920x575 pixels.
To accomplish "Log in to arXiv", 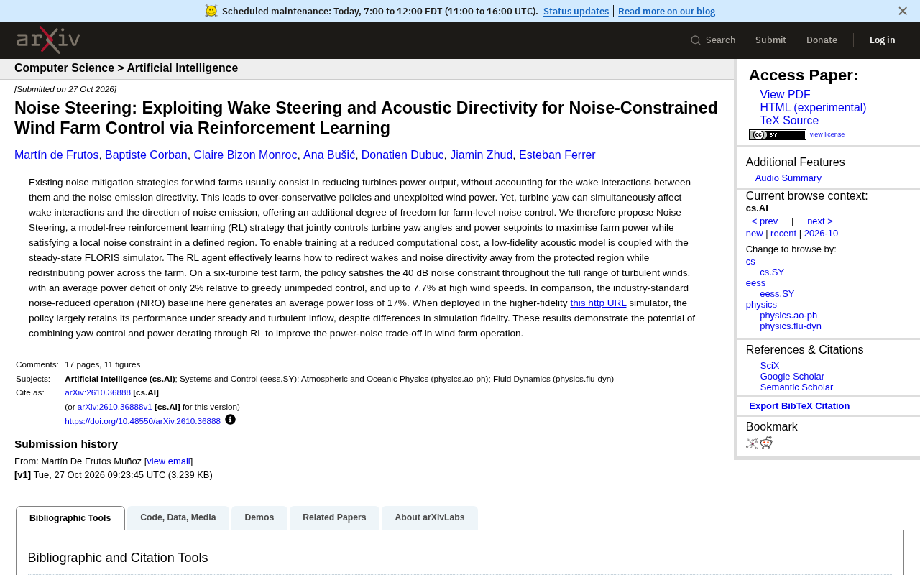I will [882, 40].
